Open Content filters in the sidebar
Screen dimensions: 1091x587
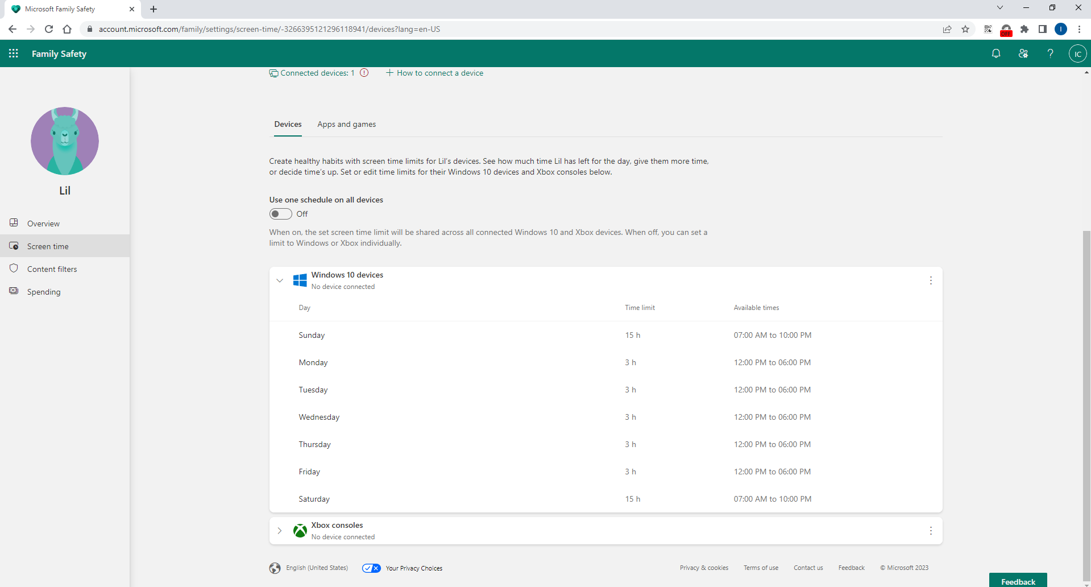click(65, 268)
